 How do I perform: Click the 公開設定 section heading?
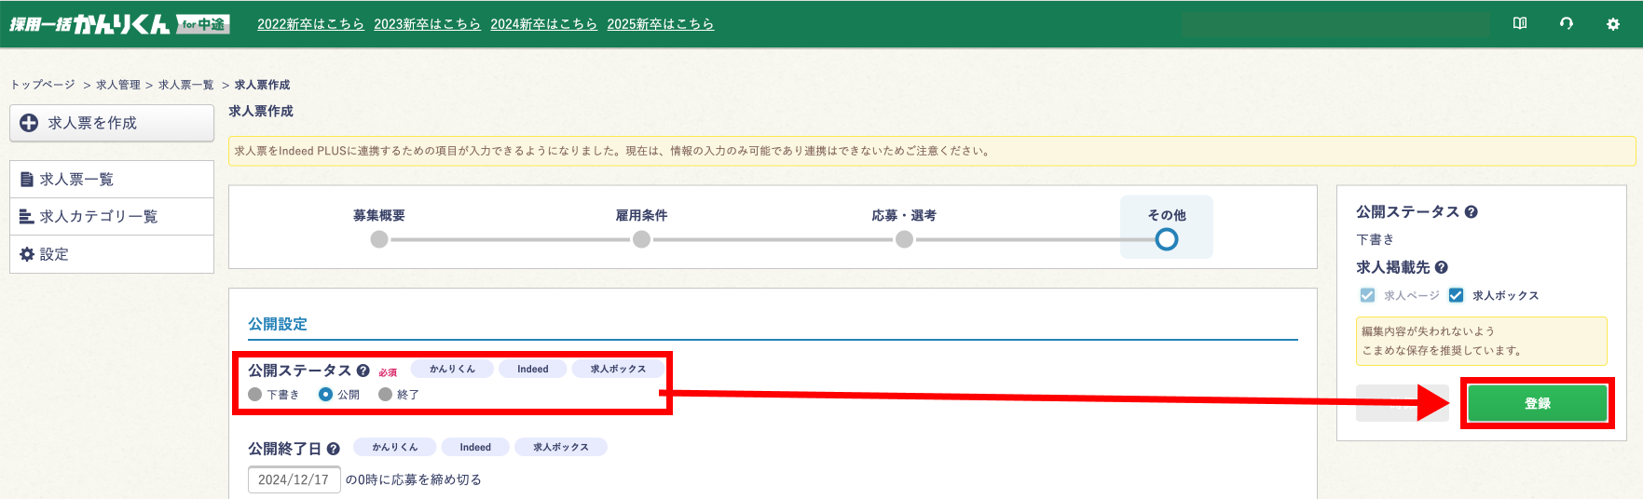pyautogui.click(x=278, y=324)
